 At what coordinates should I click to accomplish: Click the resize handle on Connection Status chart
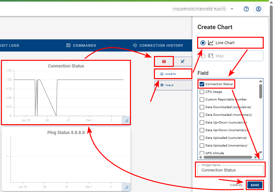click(126, 120)
